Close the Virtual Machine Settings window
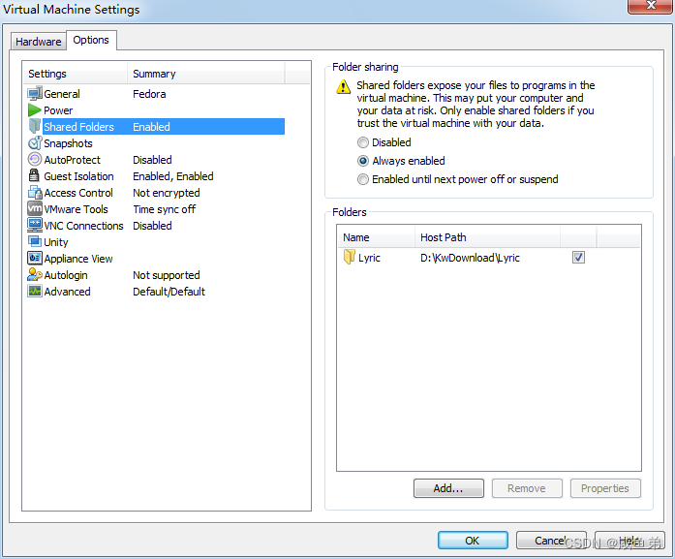675x559 pixels. 650,6
